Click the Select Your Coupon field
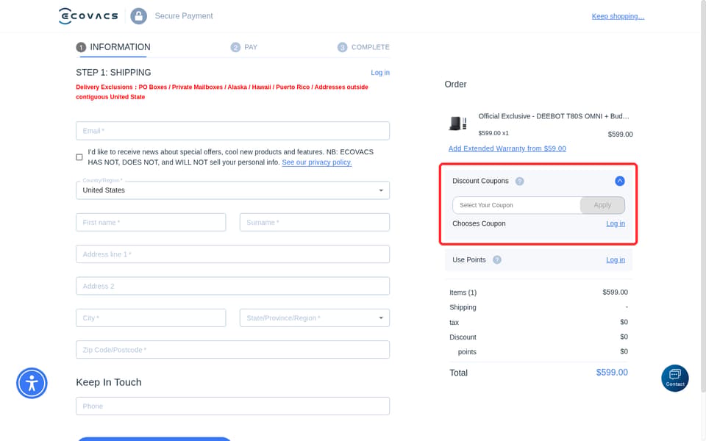The height and width of the screenshot is (441, 706). (x=516, y=205)
